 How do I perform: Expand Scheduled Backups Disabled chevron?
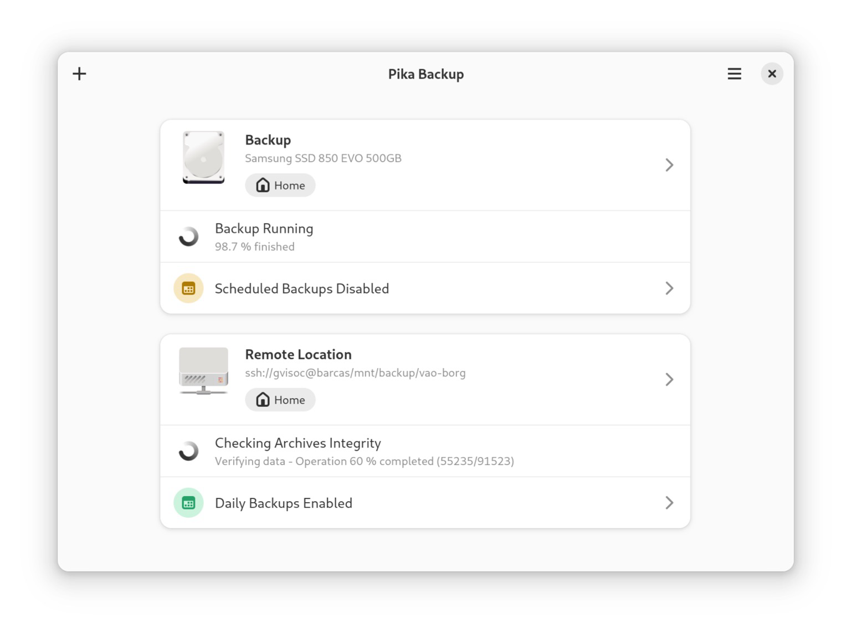pos(669,288)
